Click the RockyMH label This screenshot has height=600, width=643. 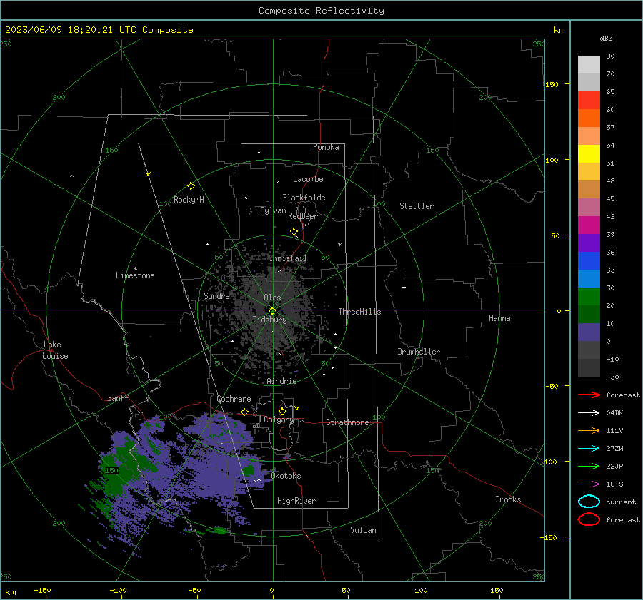pyautogui.click(x=189, y=200)
